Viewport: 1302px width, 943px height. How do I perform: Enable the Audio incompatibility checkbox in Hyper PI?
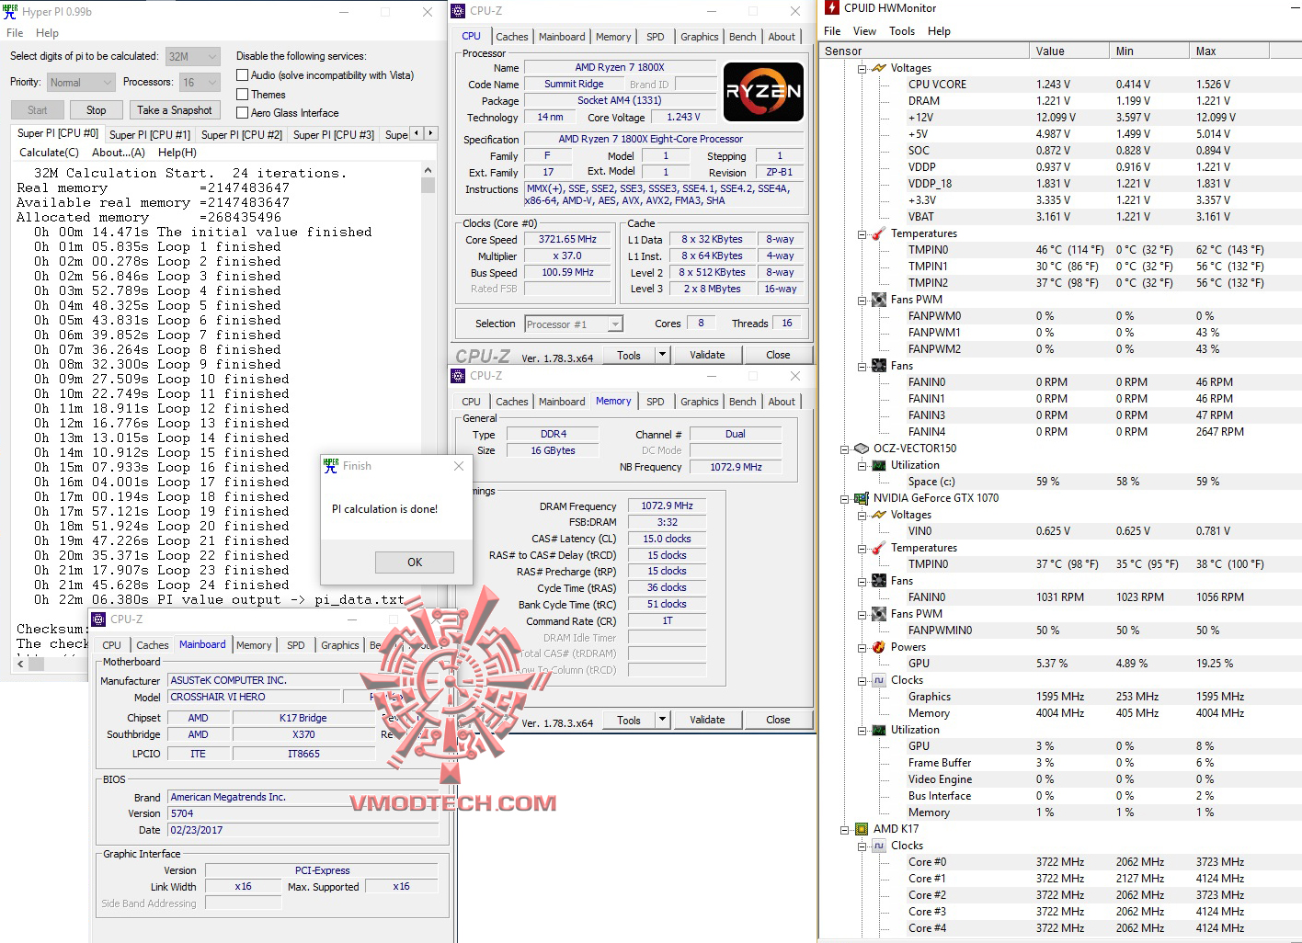point(242,74)
